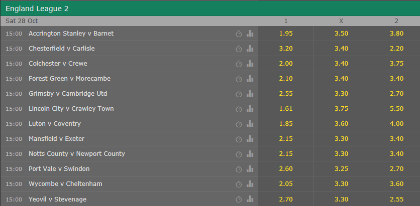Select Stevenage away win odds 2.55
420x206 pixels.
coord(396,199)
